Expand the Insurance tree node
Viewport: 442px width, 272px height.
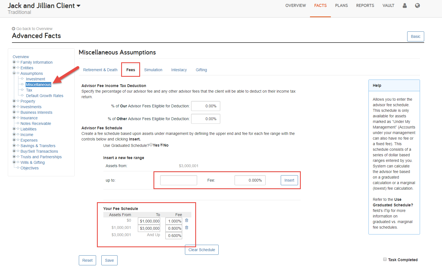[14, 118]
